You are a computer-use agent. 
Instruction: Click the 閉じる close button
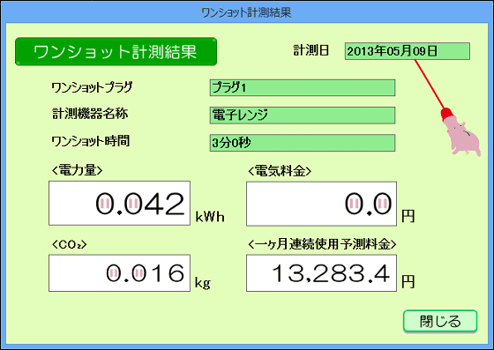coord(440,321)
